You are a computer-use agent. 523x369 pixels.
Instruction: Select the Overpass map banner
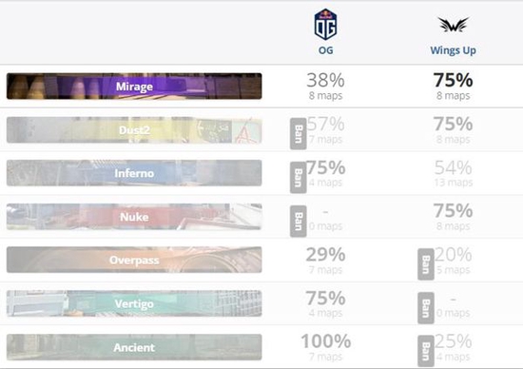134,260
